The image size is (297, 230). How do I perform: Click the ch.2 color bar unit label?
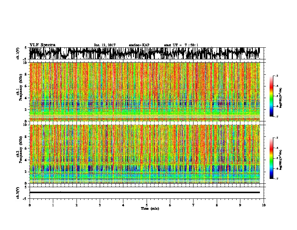pyautogui.click(x=281, y=160)
